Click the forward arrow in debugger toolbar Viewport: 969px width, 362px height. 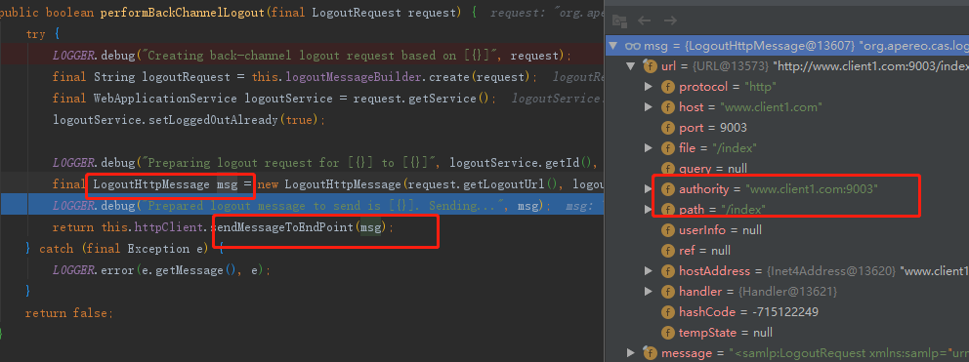pos(670,21)
